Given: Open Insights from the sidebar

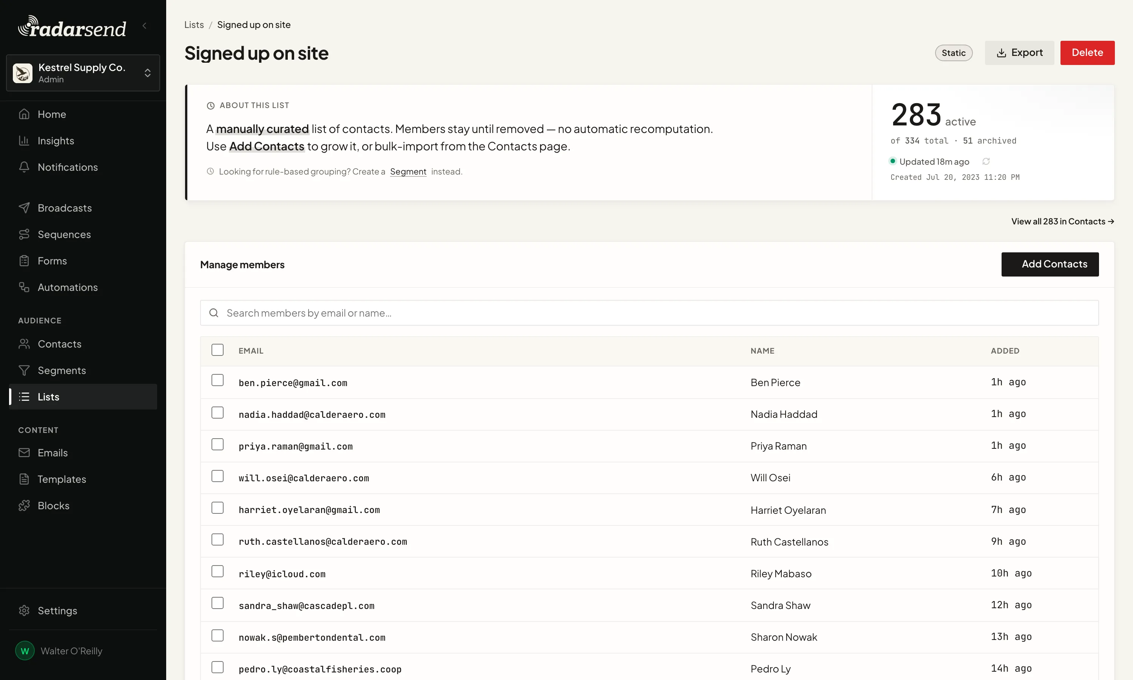Looking at the screenshot, I should point(83,141).
